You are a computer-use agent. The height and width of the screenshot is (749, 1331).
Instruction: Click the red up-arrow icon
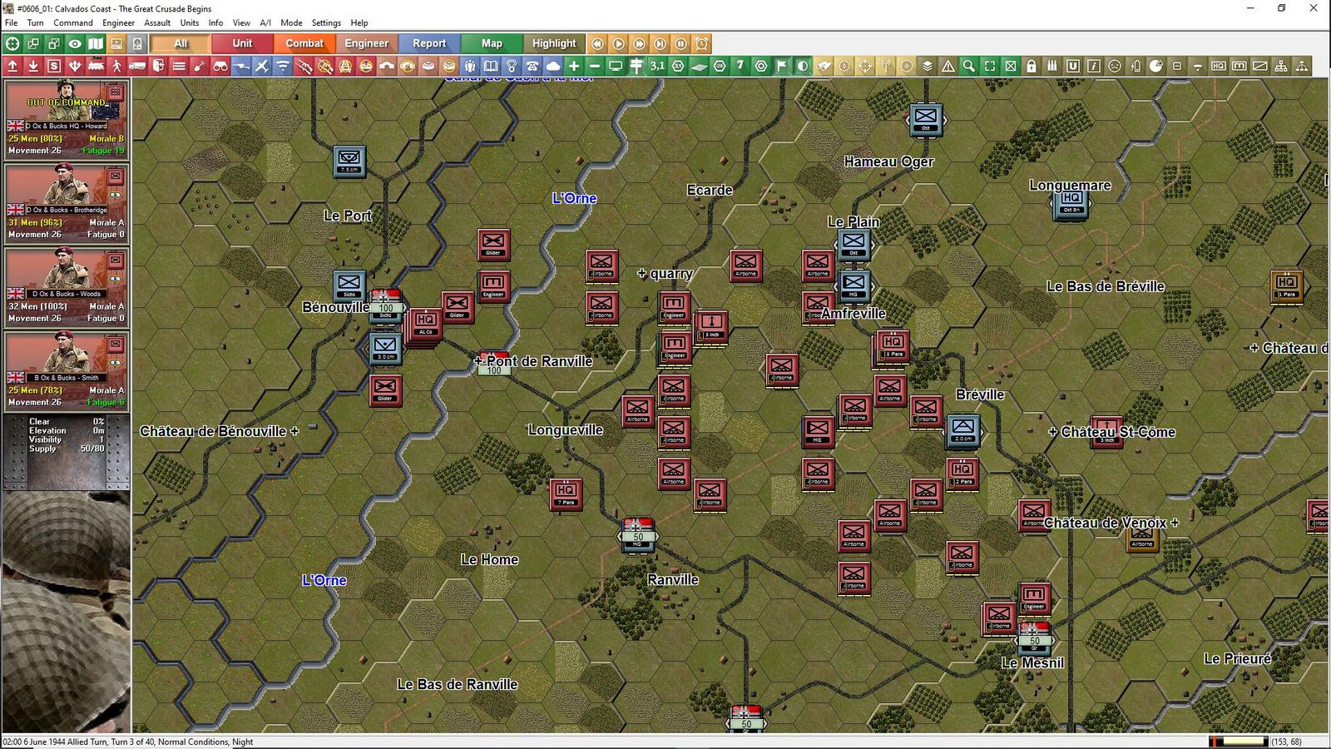pyautogui.click(x=12, y=66)
